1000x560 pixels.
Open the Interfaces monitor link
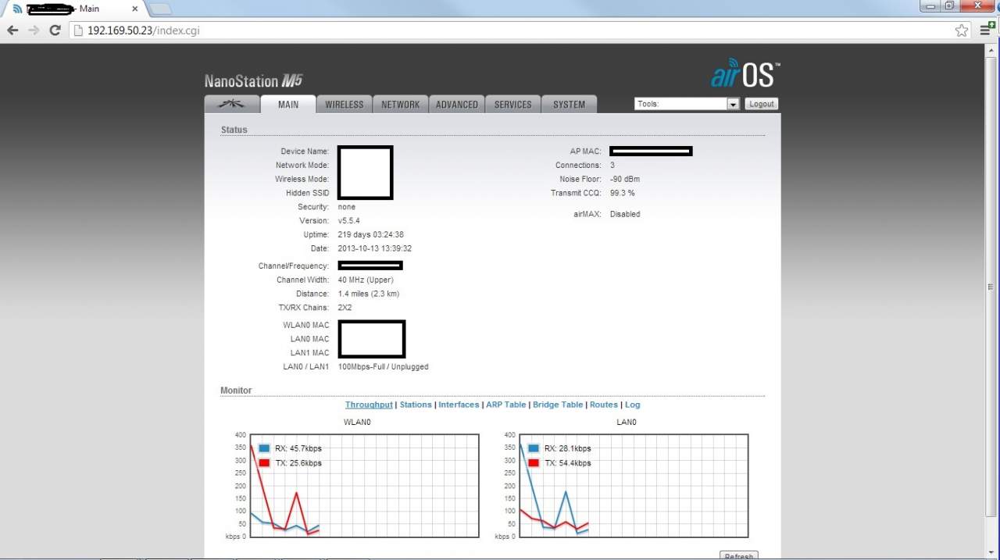coord(459,405)
